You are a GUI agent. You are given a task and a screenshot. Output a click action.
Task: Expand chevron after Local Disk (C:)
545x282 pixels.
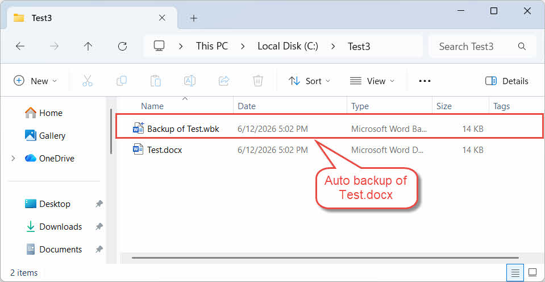coord(333,46)
